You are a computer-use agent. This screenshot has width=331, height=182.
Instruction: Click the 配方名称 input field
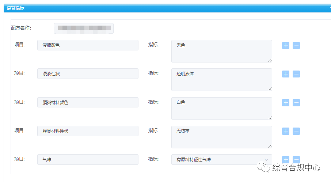(84, 28)
